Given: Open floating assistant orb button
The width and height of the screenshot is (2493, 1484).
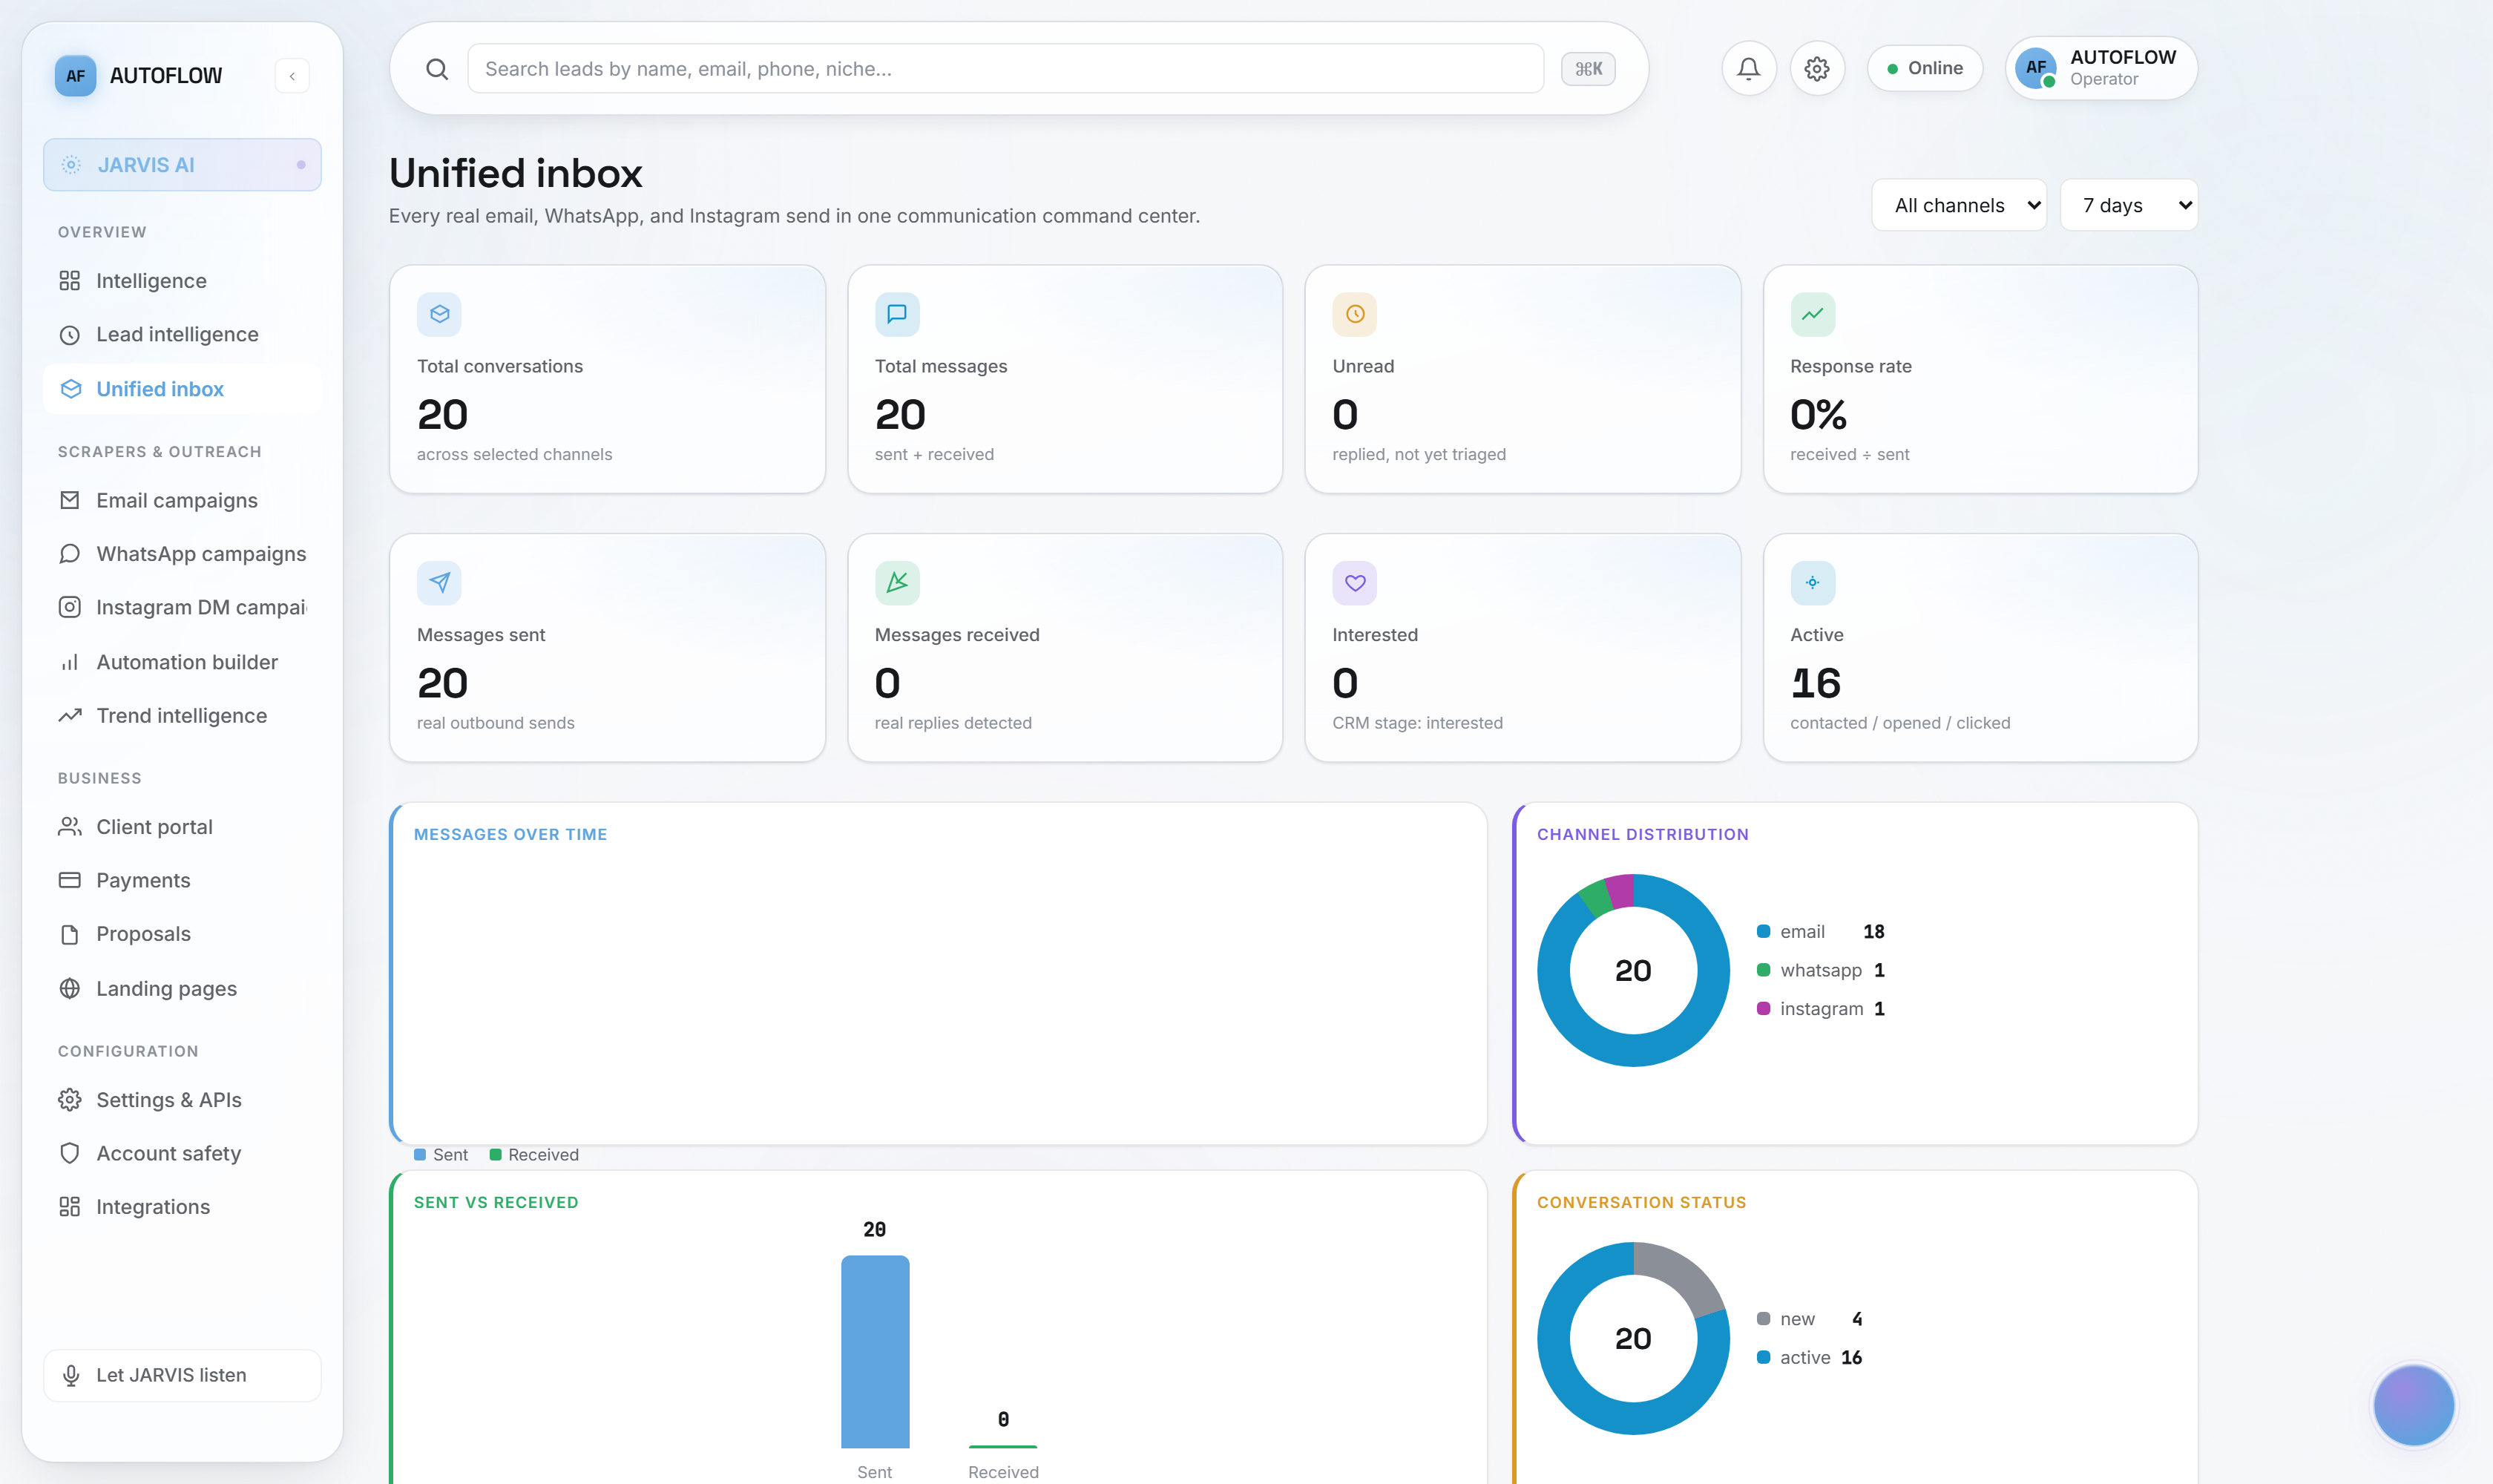Looking at the screenshot, I should tap(2413, 1405).
